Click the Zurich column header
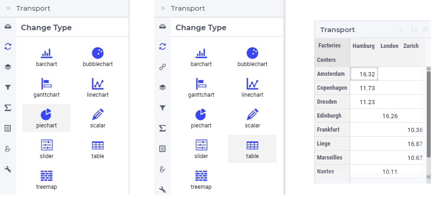 tap(411, 46)
